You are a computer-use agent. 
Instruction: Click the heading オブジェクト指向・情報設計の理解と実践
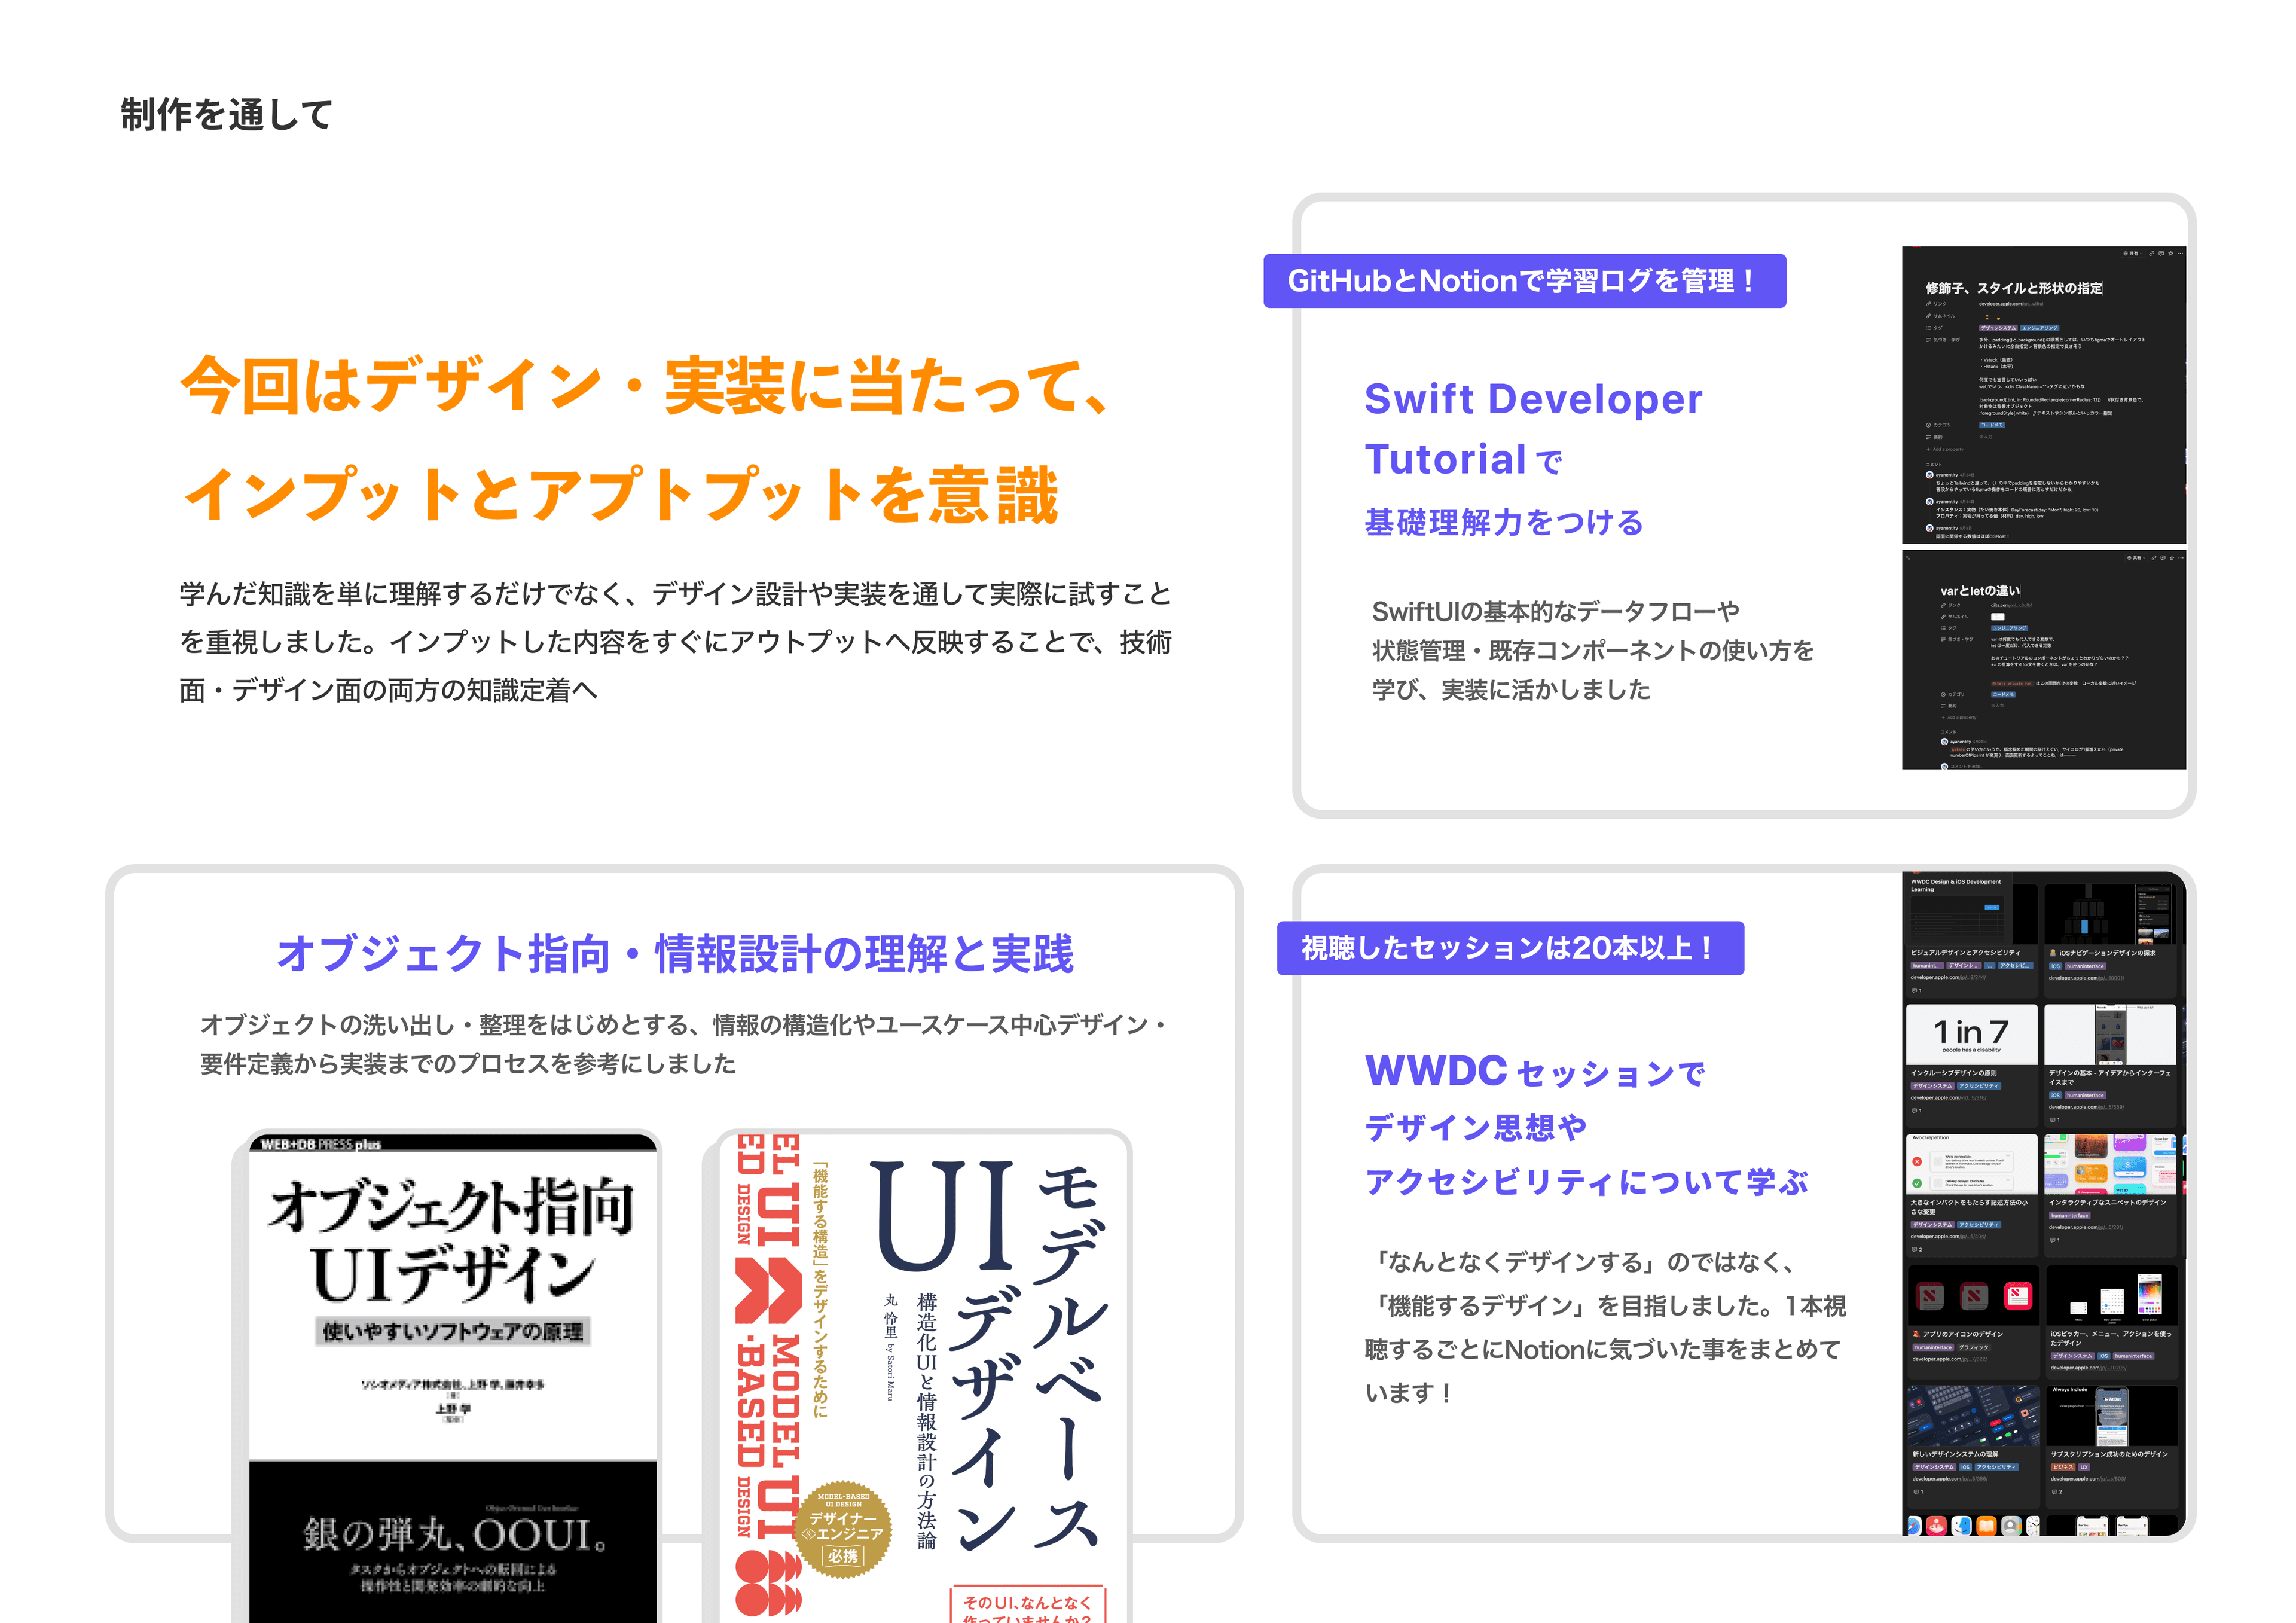tap(675, 954)
